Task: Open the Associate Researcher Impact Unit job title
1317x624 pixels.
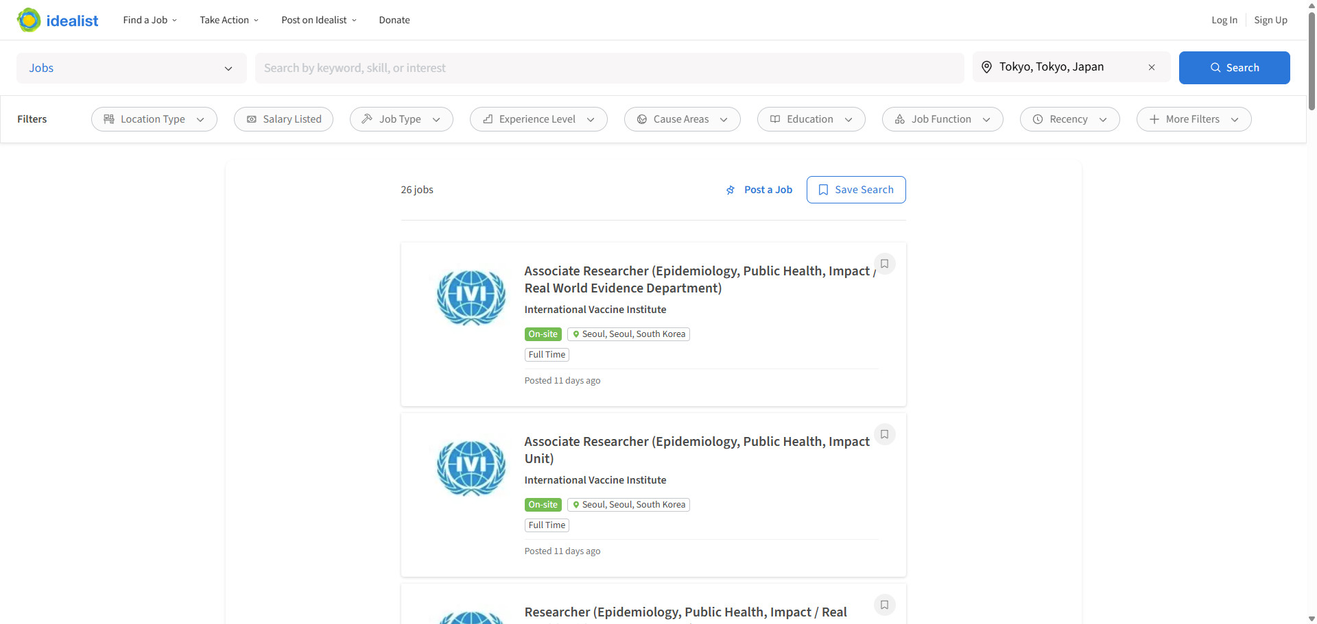Action: click(697, 450)
